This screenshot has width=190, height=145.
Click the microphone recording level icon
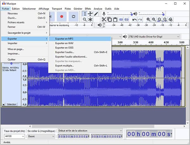[104, 14]
